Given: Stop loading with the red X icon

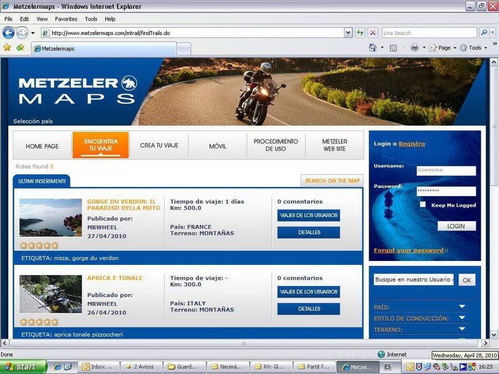Looking at the screenshot, I should [373, 33].
